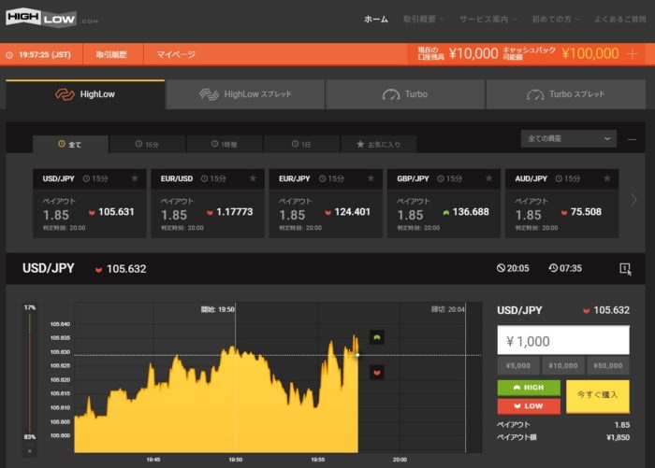Filter options by 15分 tab
The height and width of the screenshot is (468, 655).
147,144
